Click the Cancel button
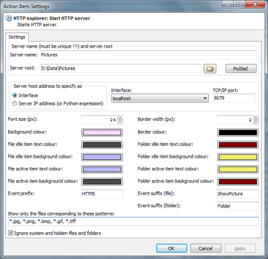This screenshot has width=268, height=259. [206, 248]
